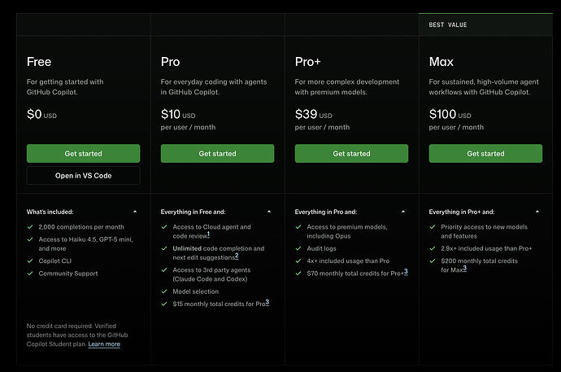
Task: Open footnote 3 after credits for Max
Action: pyautogui.click(x=465, y=268)
